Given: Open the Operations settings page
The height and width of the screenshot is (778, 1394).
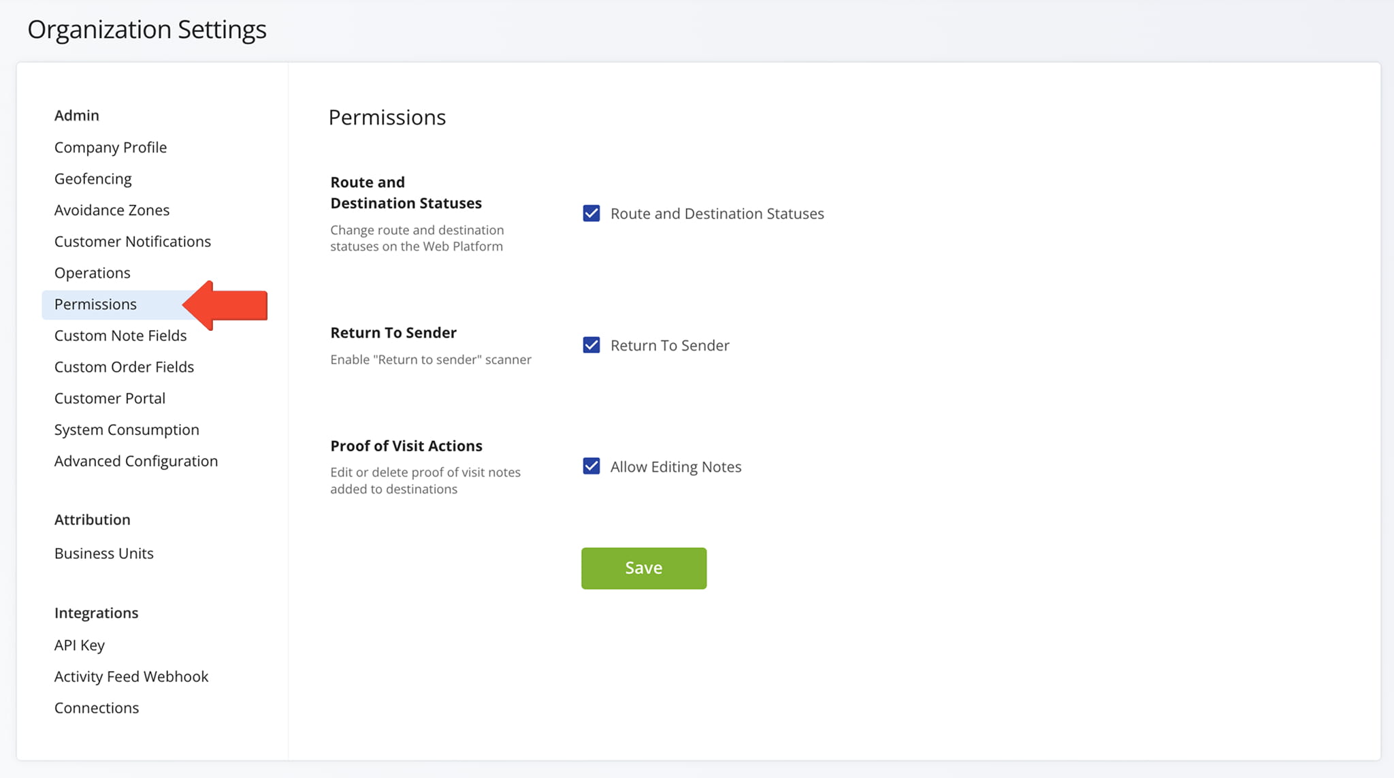Looking at the screenshot, I should coord(93,272).
